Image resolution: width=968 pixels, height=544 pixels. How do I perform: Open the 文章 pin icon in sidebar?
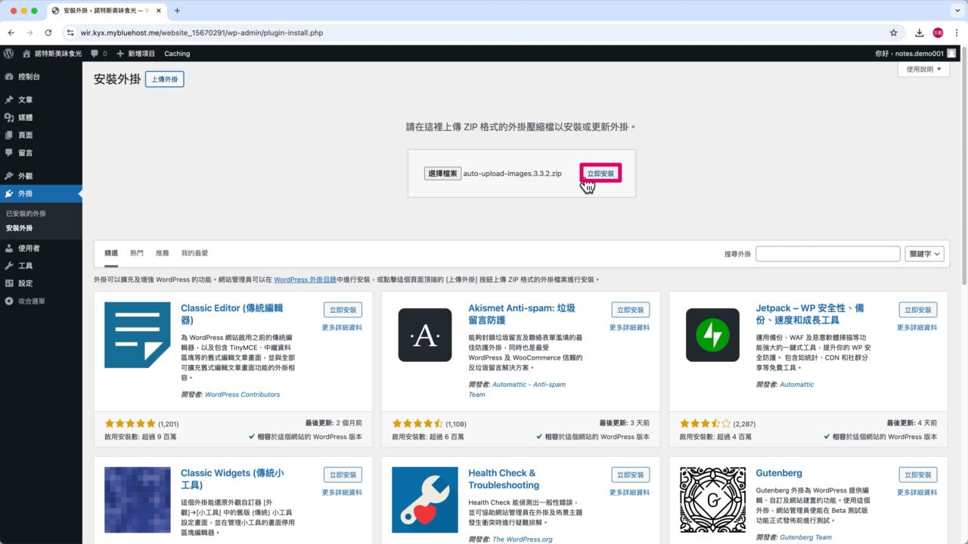(x=9, y=100)
